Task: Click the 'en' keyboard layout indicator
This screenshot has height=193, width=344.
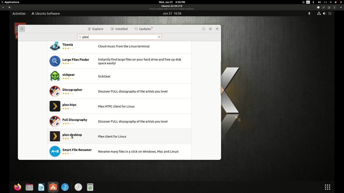Action: pos(308,2)
